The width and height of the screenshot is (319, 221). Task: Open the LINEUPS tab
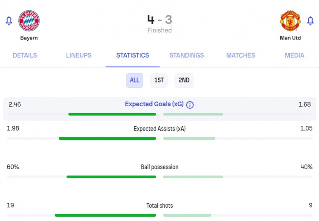coord(79,55)
